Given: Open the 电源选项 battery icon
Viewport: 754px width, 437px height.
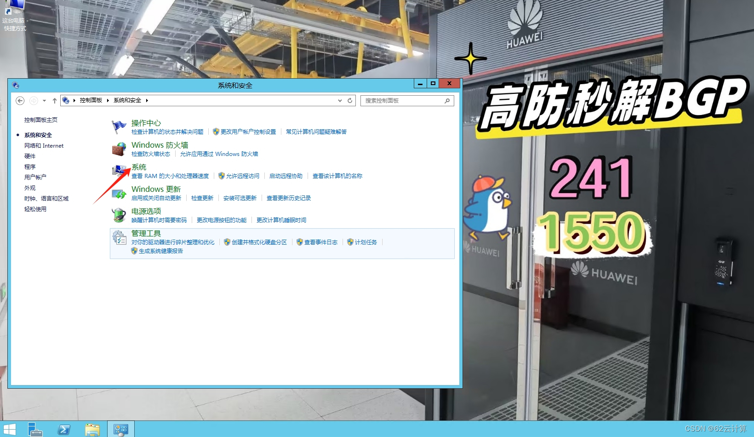Looking at the screenshot, I should click(x=119, y=215).
